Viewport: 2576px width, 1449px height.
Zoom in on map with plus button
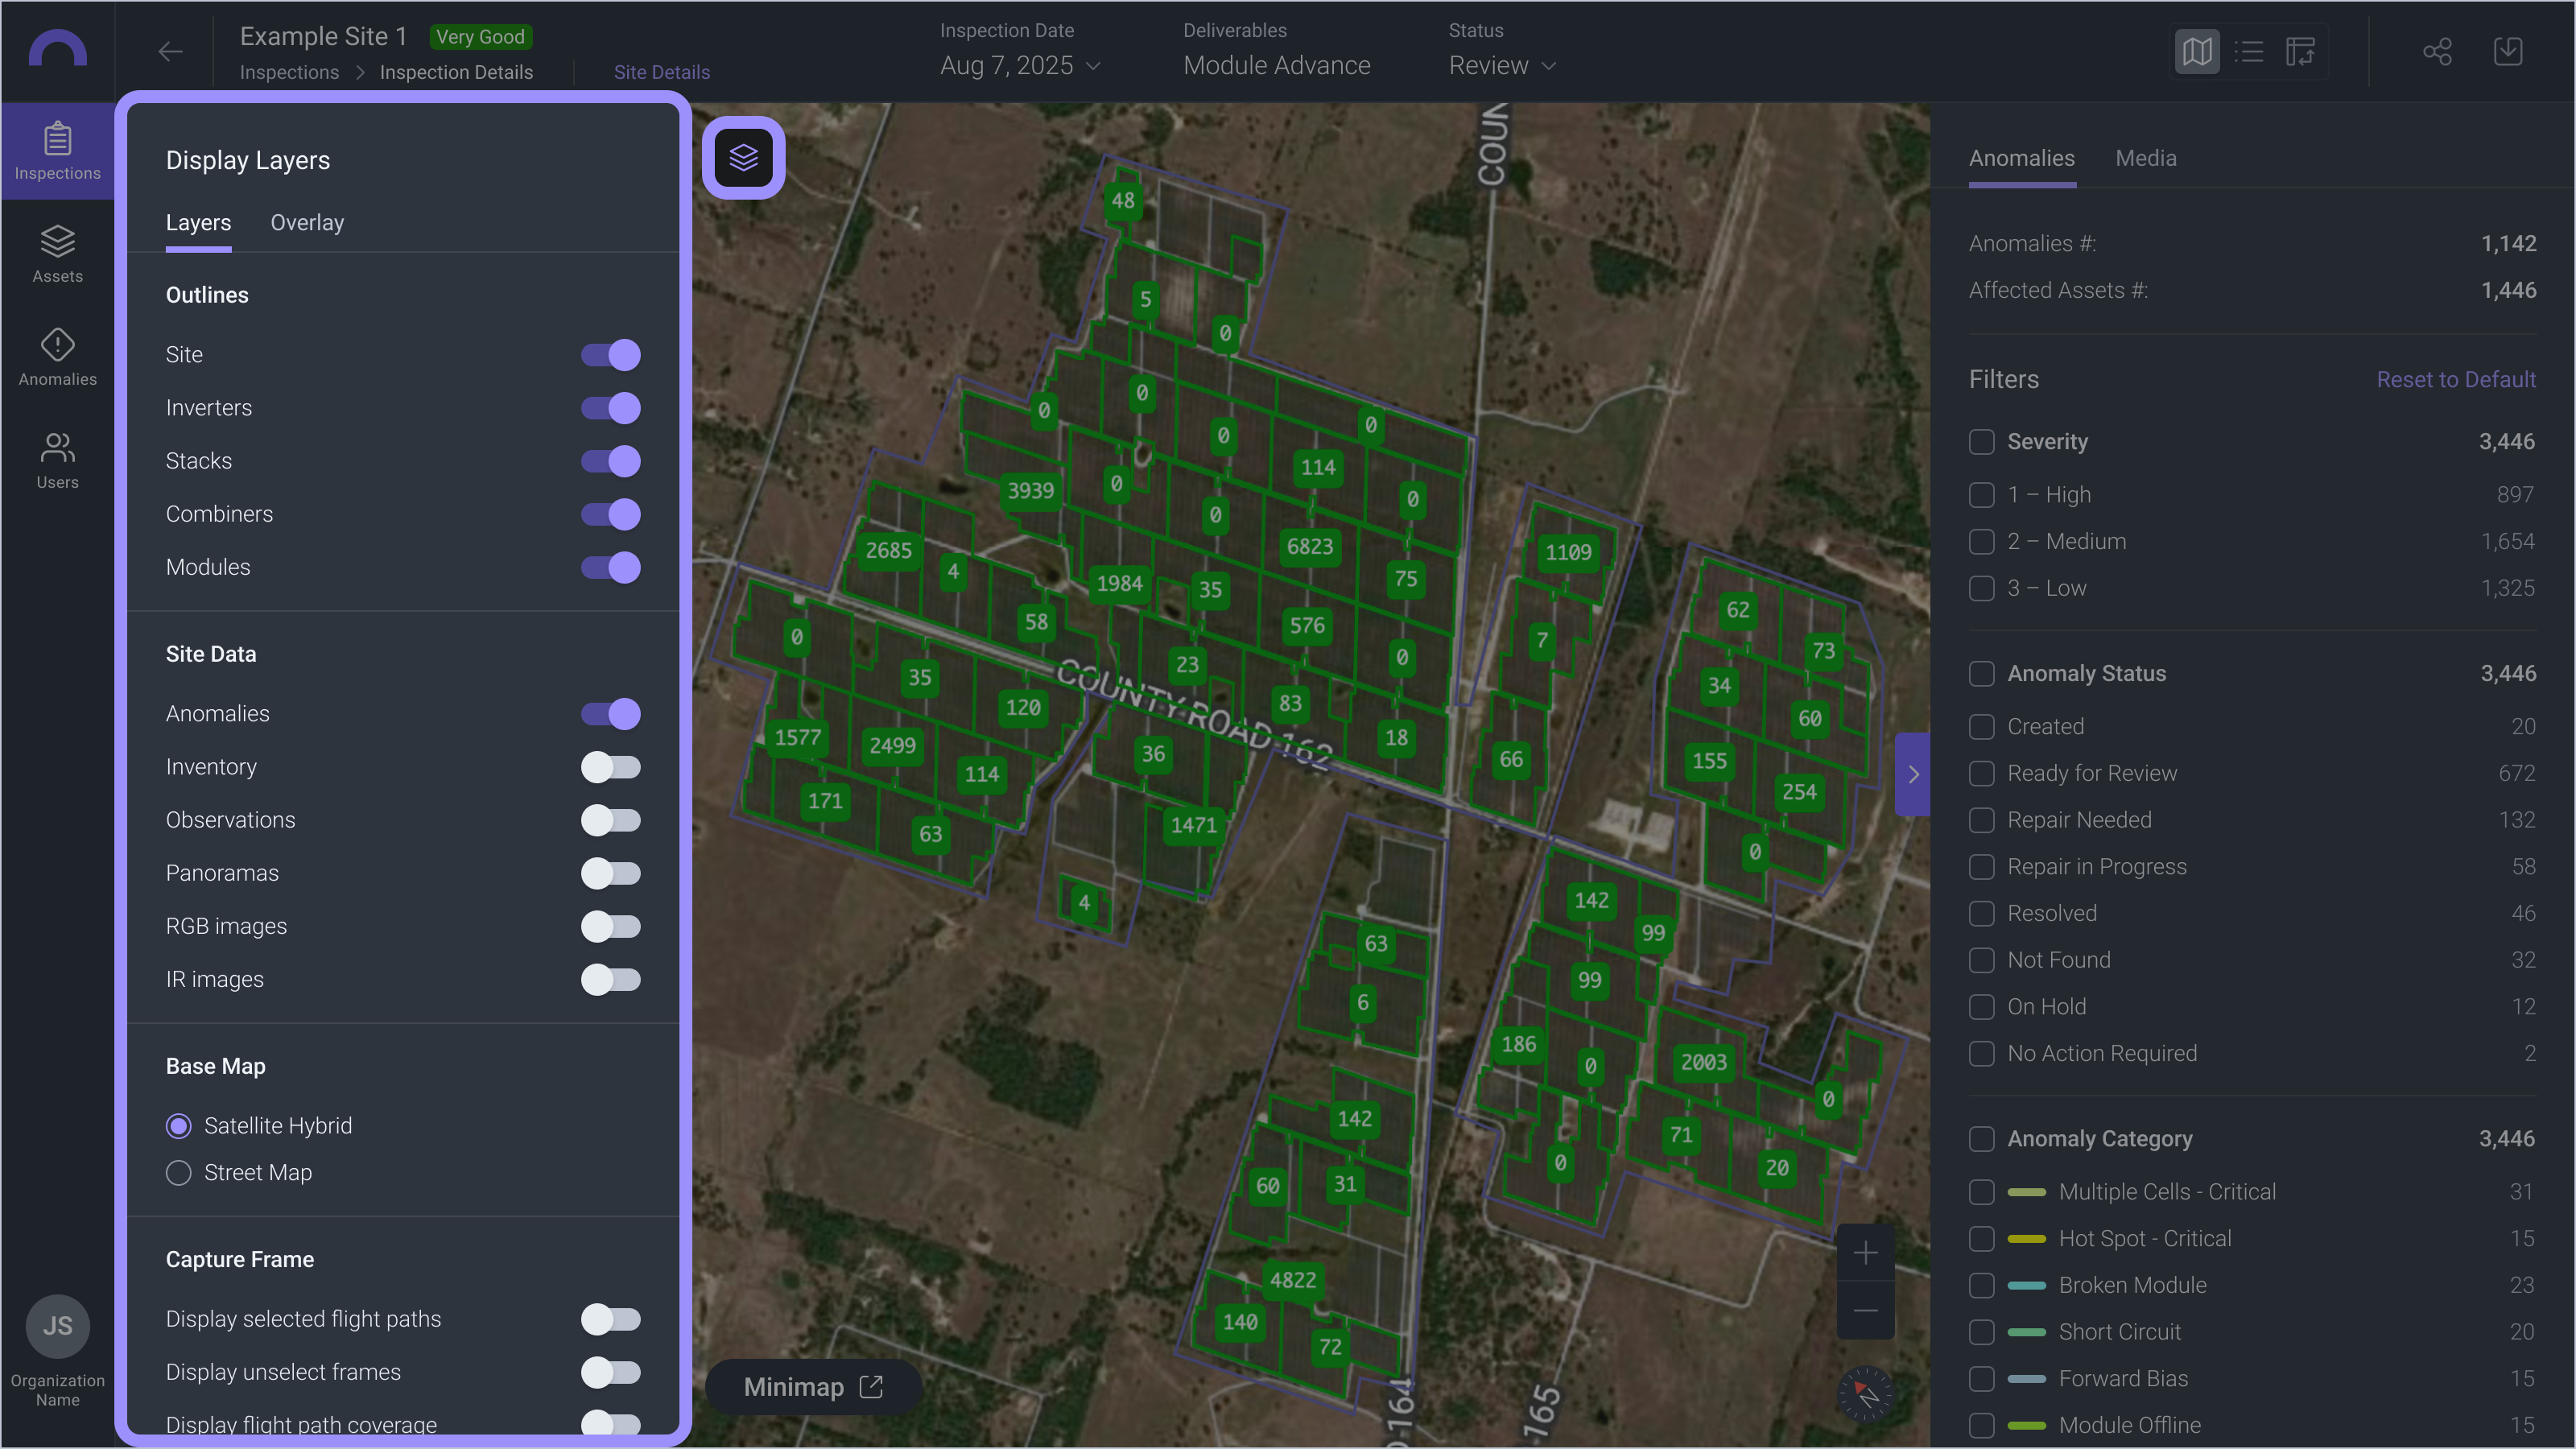click(1865, 1253)
